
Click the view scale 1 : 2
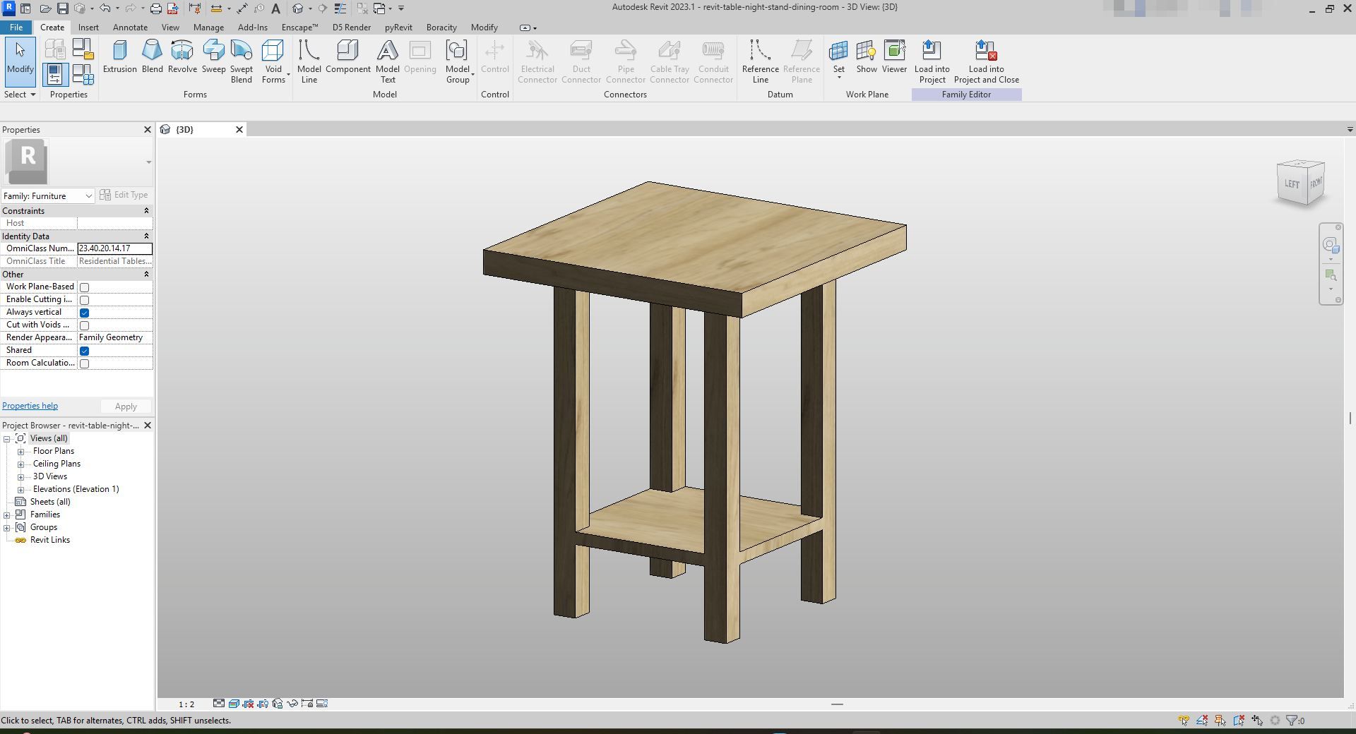[186, 704]
